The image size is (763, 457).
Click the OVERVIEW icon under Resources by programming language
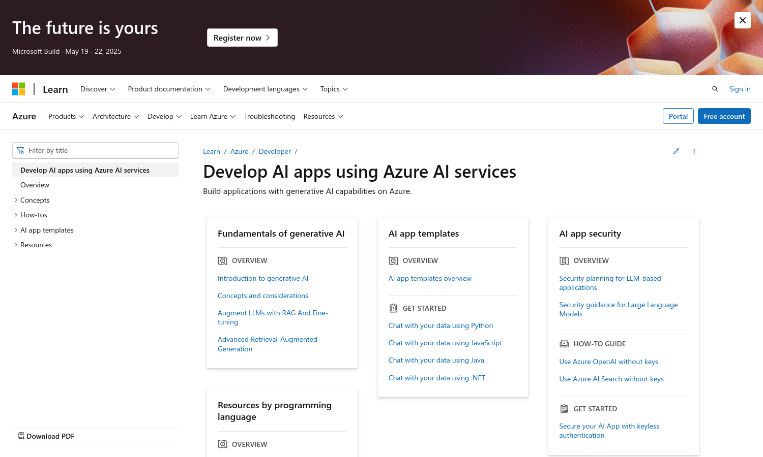click(223, 444)
